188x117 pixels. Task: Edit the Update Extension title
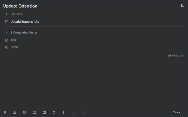[20, 6]
